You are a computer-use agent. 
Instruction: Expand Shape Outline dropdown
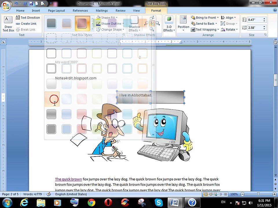(123, 23)
